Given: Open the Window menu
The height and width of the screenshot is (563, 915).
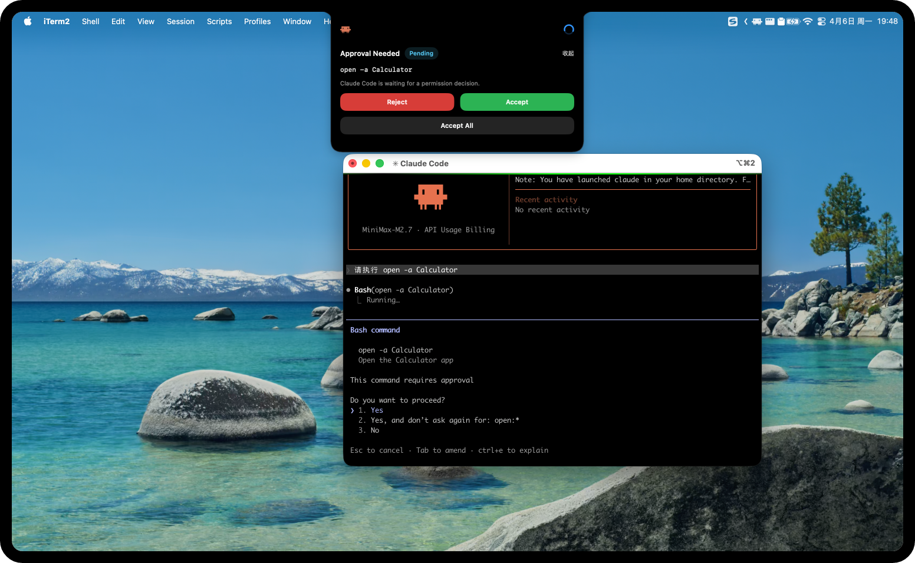Looking at the screenshot, I should [297, 21].
